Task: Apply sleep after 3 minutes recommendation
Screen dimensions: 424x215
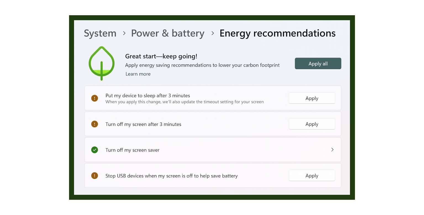Action: click(x=312, y=98)
